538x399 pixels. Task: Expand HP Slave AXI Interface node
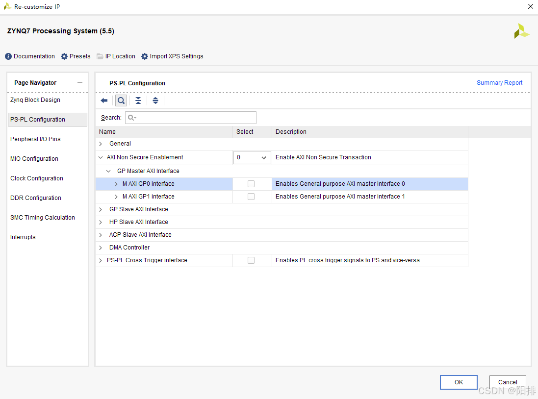101,223
